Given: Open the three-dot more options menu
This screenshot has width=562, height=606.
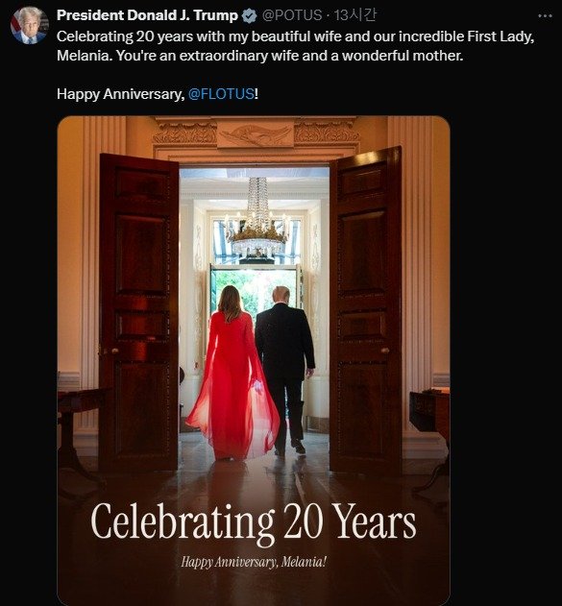Looking at the screenshot, I should tap(545, 15).
